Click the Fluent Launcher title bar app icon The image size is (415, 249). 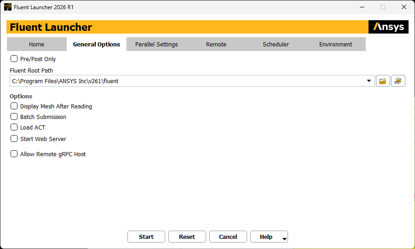8,7
